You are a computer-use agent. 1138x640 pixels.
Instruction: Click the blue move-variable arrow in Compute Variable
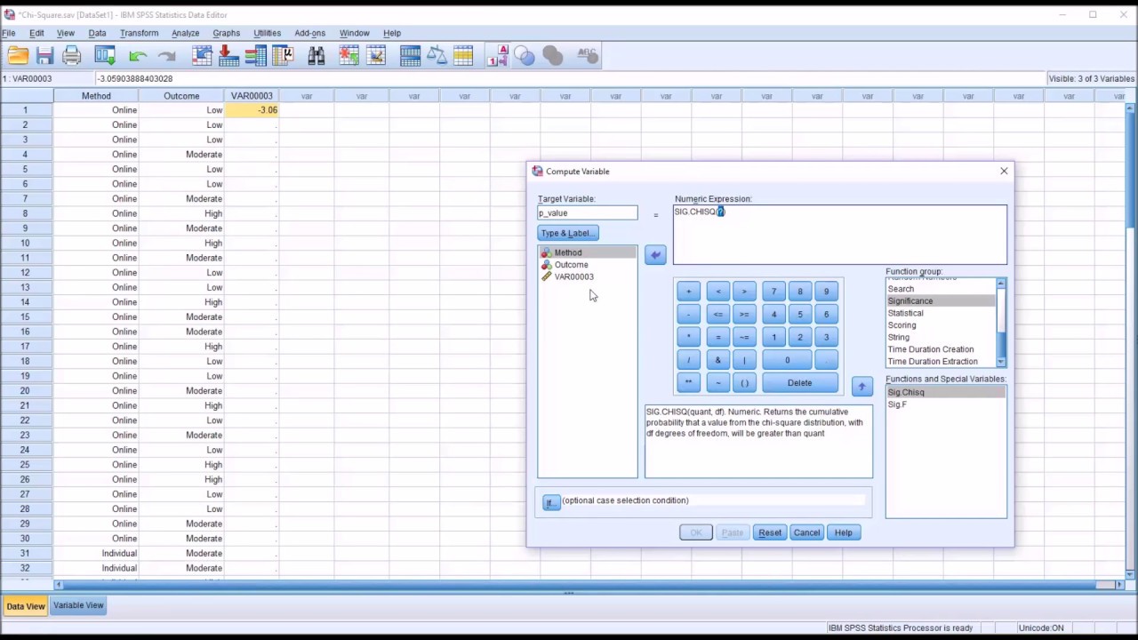(655, 255)
